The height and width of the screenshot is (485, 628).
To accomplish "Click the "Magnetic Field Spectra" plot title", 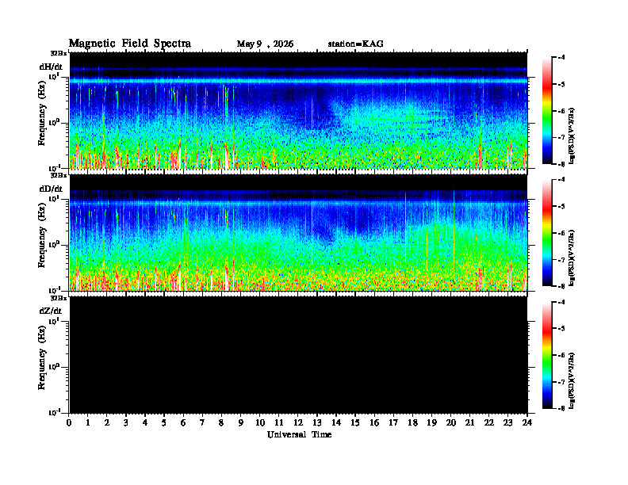I will [x=130, y=44].
